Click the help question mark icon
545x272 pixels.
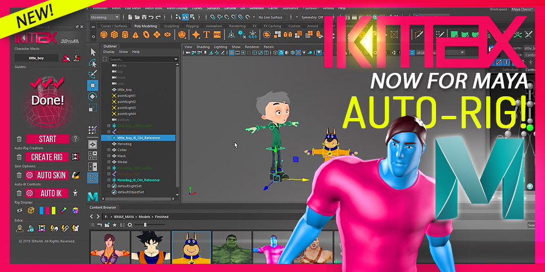tap(76, 139)
